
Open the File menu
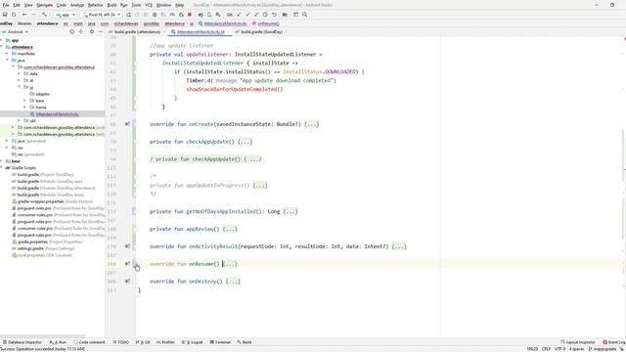(6, 5)
